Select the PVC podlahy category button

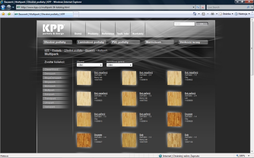125,42
